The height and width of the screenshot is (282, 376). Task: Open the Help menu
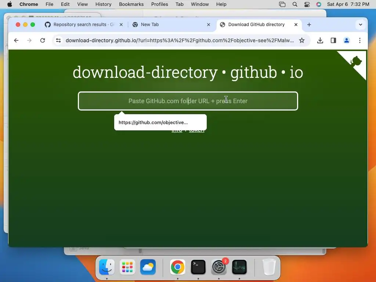(x=221, y=4)
